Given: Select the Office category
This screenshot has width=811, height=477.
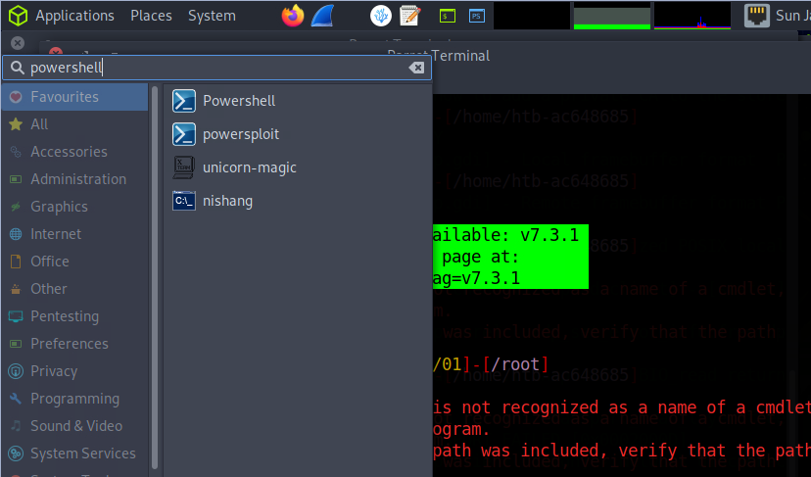Looking at the screenshot, I should (75, 262).
